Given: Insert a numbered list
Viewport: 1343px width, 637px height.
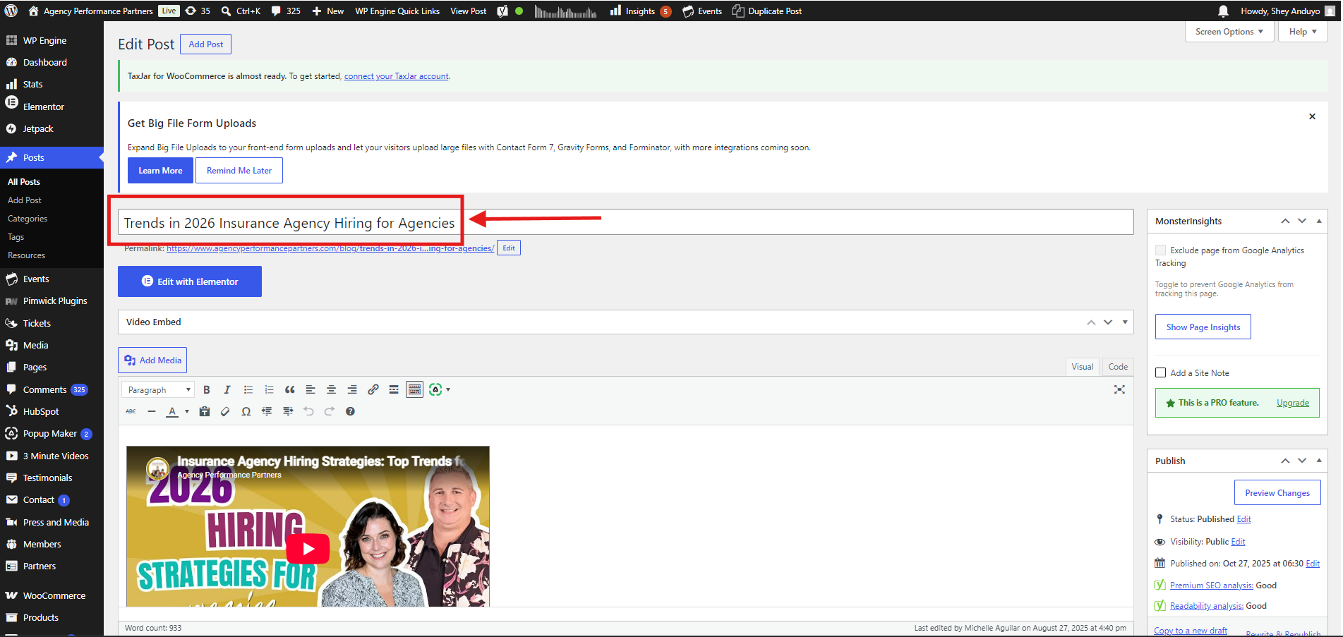Looking at the screenshot, I should (x=269, y=389).
